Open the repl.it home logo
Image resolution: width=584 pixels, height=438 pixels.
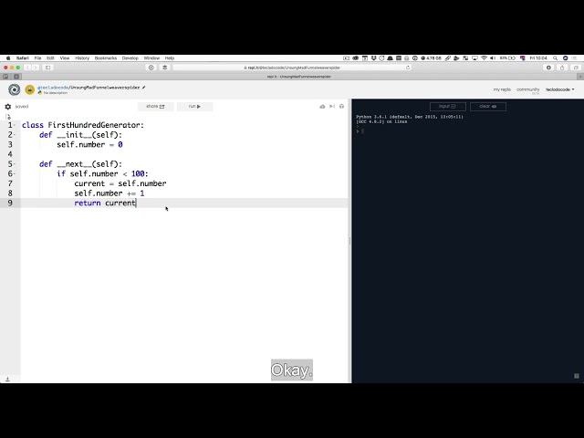[x=15, y=89]
